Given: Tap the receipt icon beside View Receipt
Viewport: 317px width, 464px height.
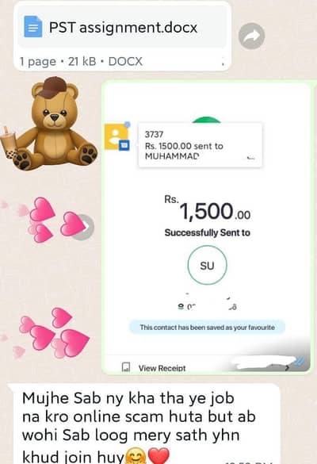Looking at the screenshot, I should pos(126,367).
